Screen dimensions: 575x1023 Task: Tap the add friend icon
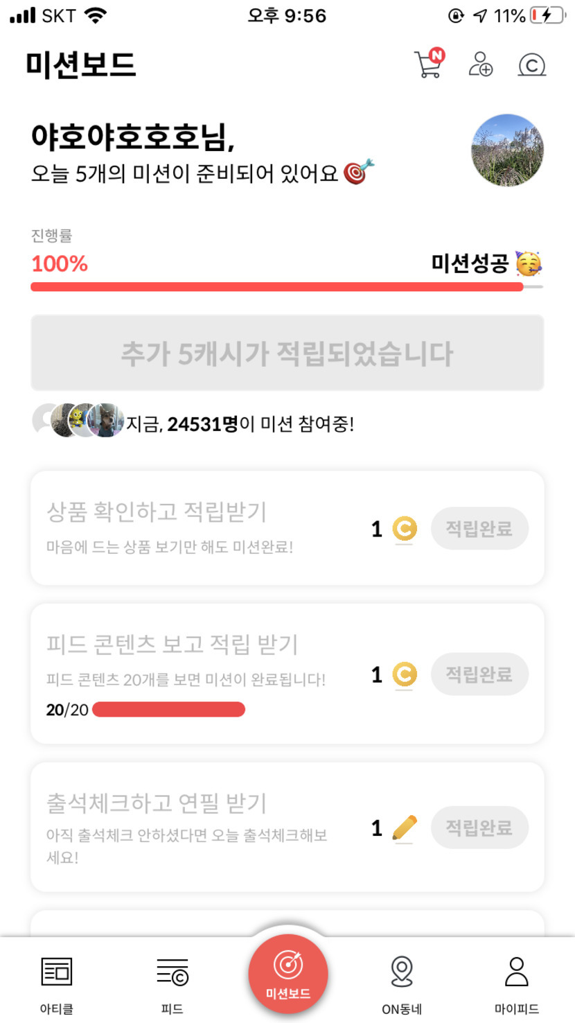[x=480, y=64]
